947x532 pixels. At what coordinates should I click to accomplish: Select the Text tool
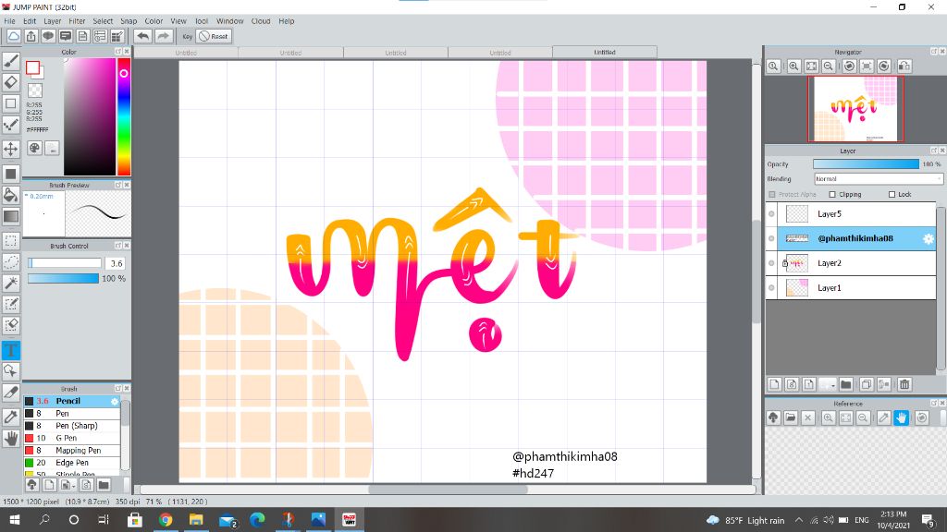[11, 350]
